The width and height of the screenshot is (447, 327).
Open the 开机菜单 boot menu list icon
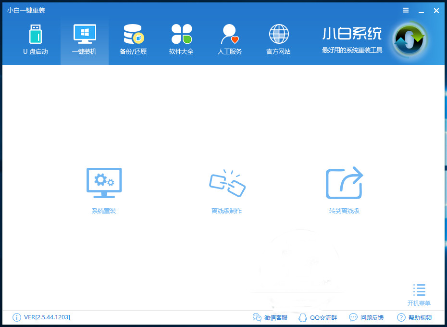coord(419,290)
